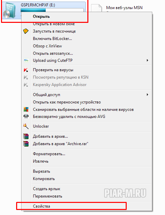Click the AVG shredder icon

point(26,117)
